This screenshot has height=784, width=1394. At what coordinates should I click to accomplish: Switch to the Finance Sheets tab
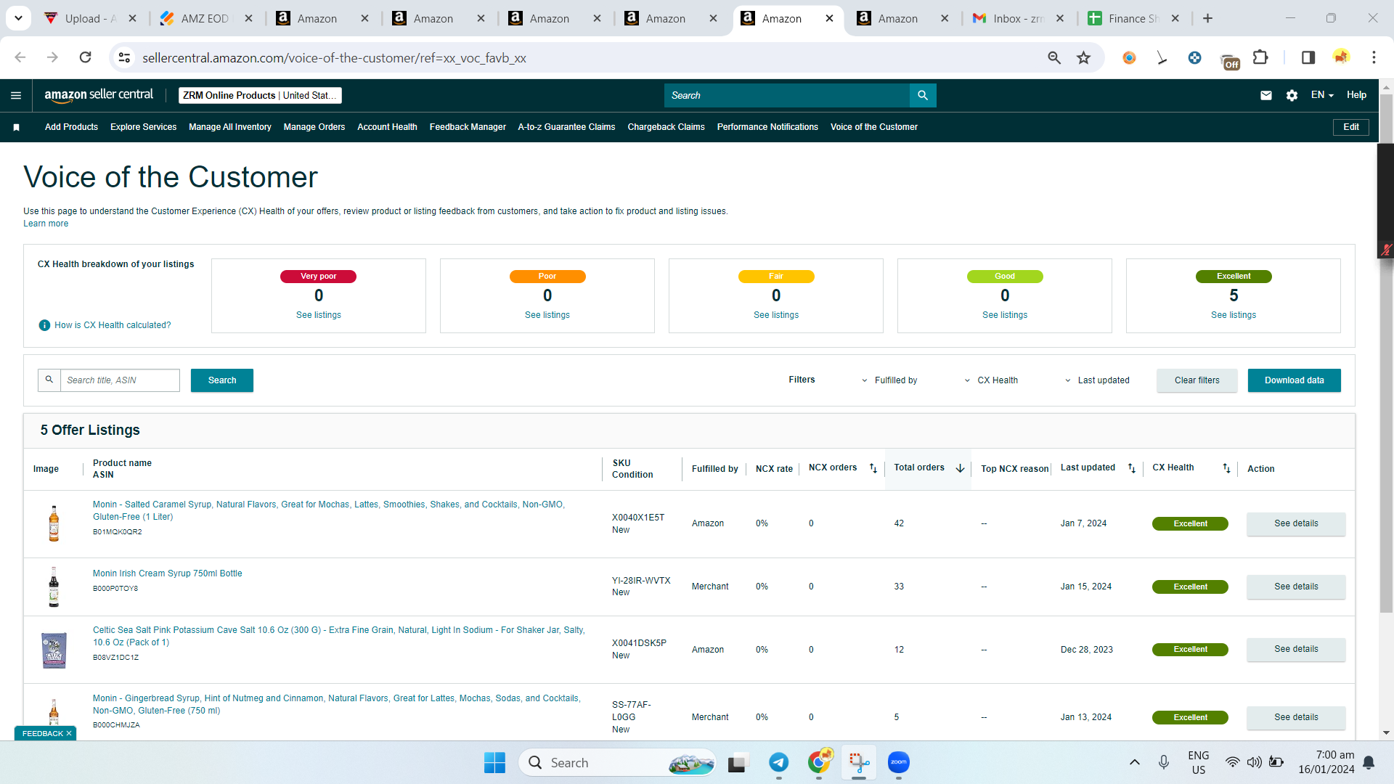(x=1134, y=18)
